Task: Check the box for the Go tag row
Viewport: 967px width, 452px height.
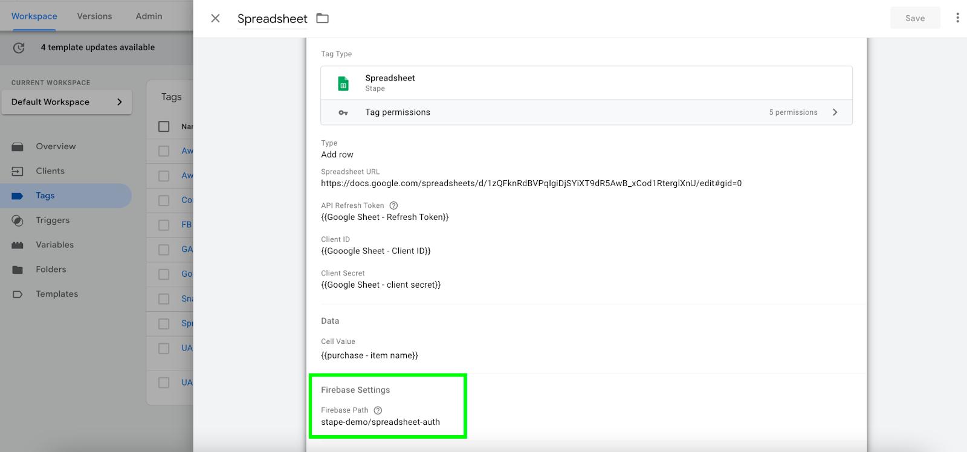Action: coord(164,274)
